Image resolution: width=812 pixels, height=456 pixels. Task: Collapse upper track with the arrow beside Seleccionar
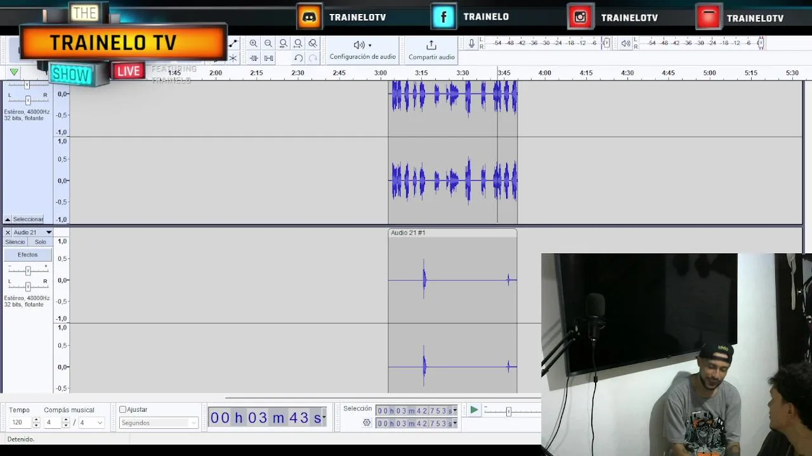(8, 219)
